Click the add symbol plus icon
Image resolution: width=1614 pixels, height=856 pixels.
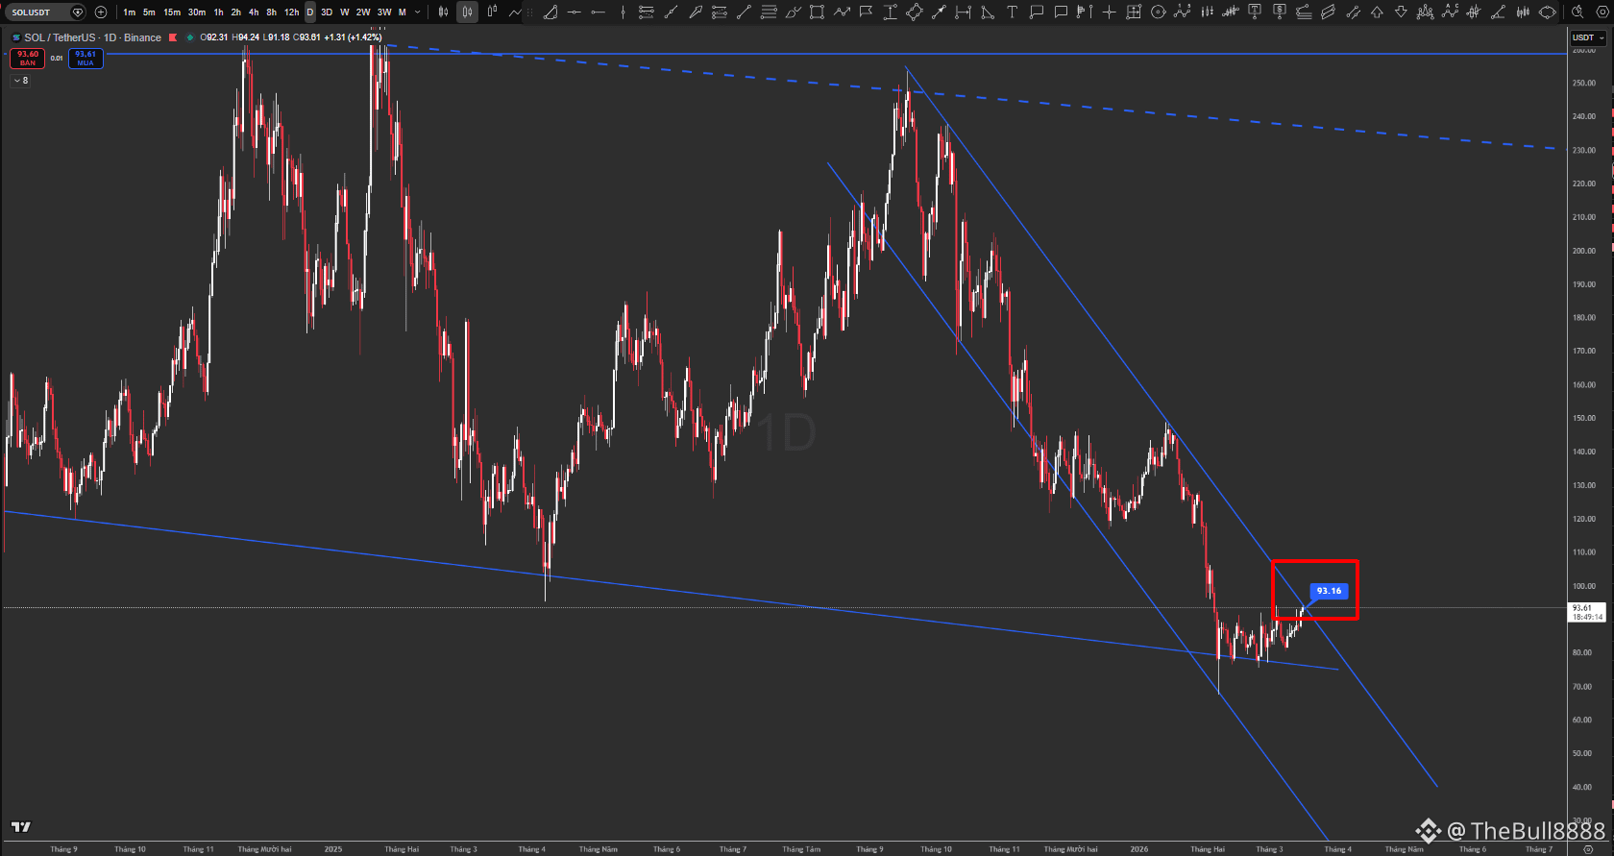pyautogui.click(x=101, y=12)
